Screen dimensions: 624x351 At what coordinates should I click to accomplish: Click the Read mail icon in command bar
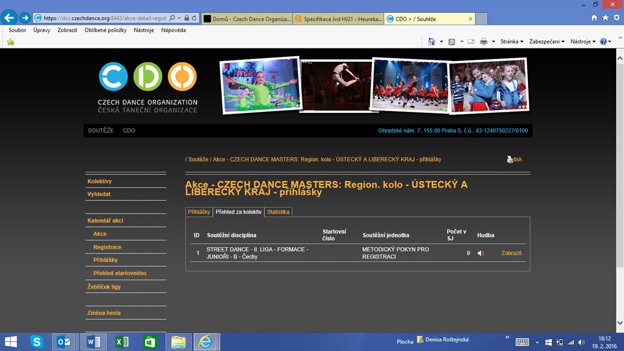click(471, 42)
